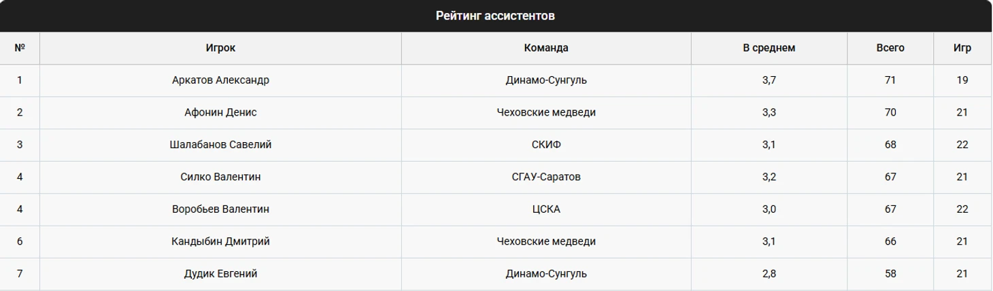Viewport: 993px width, 291px height.
Task: Sort by the В среднем column
Action: tap(769, 48)
